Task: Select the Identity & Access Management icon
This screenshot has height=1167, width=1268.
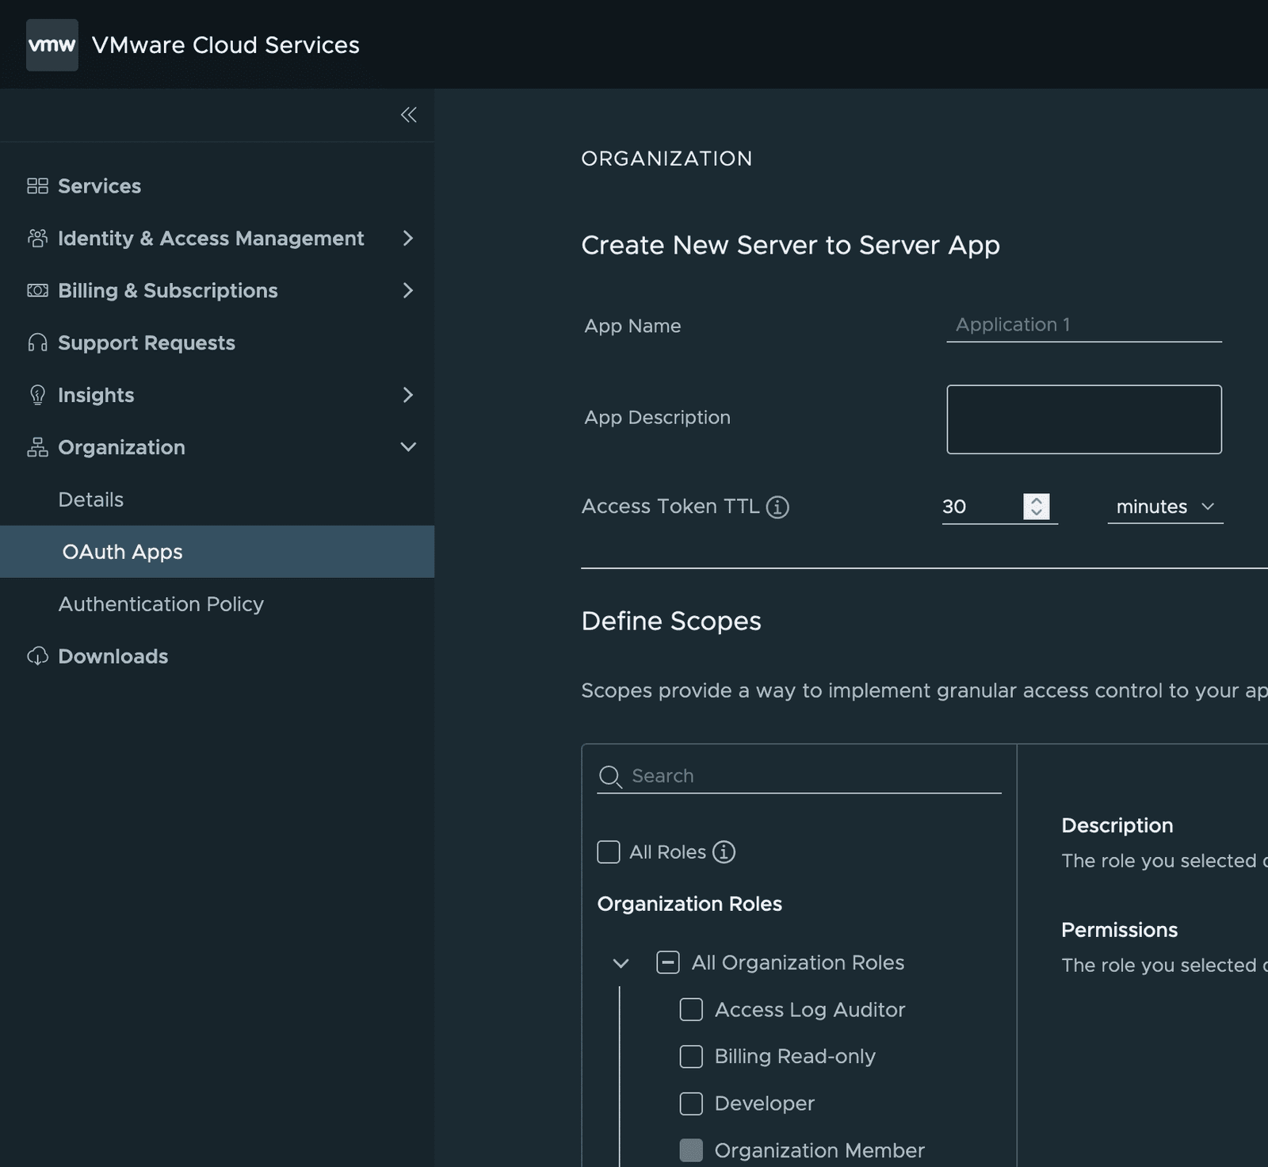Action: [x=37, y=238]
